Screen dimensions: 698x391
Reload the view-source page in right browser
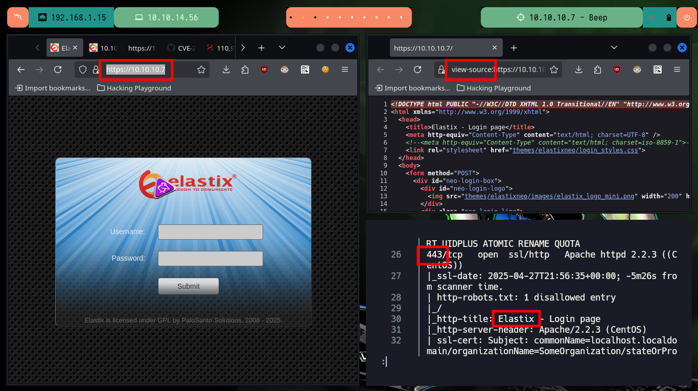[417, 70]
